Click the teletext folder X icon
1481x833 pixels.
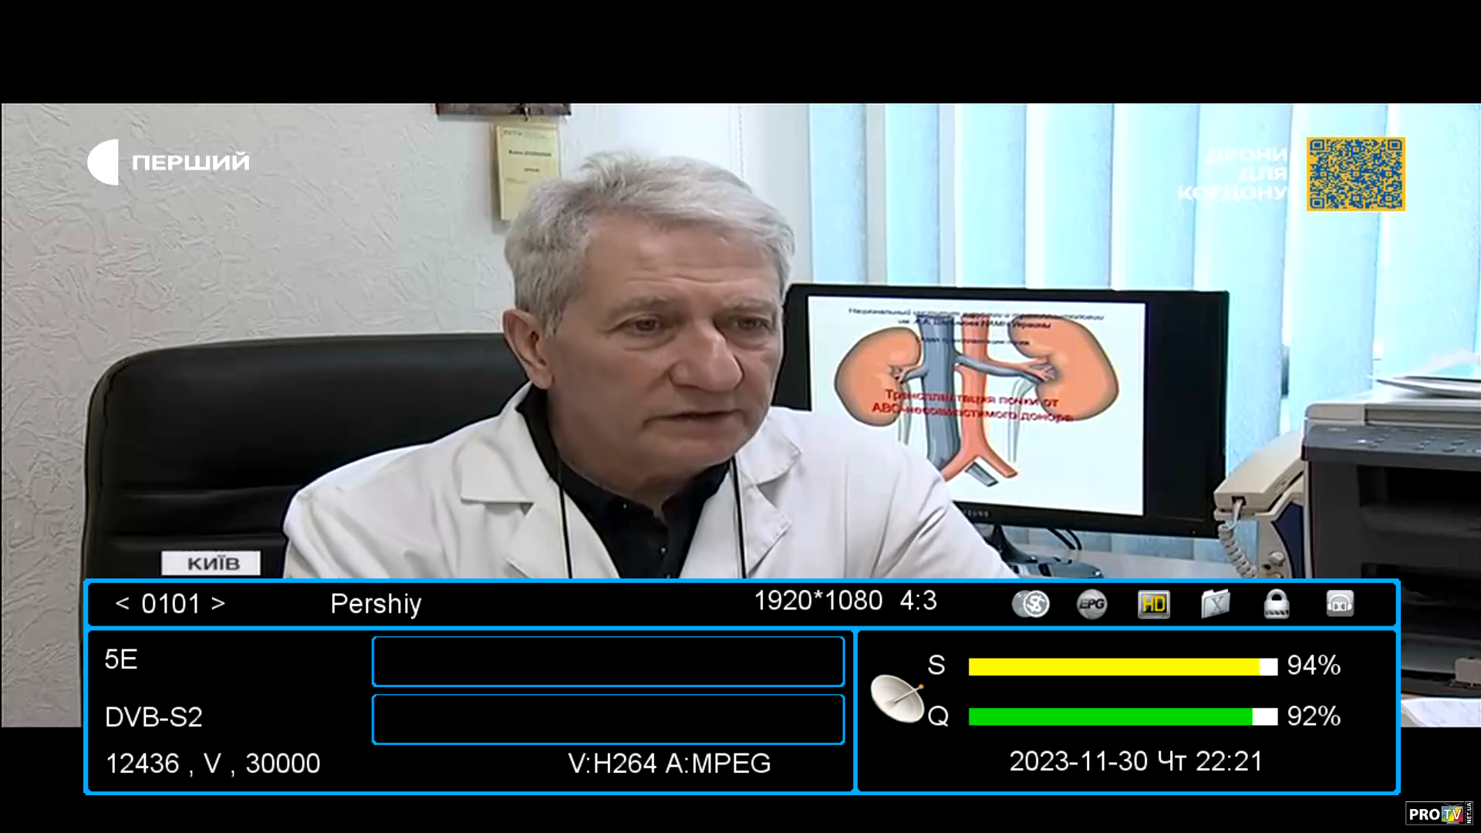[1215, 604]
